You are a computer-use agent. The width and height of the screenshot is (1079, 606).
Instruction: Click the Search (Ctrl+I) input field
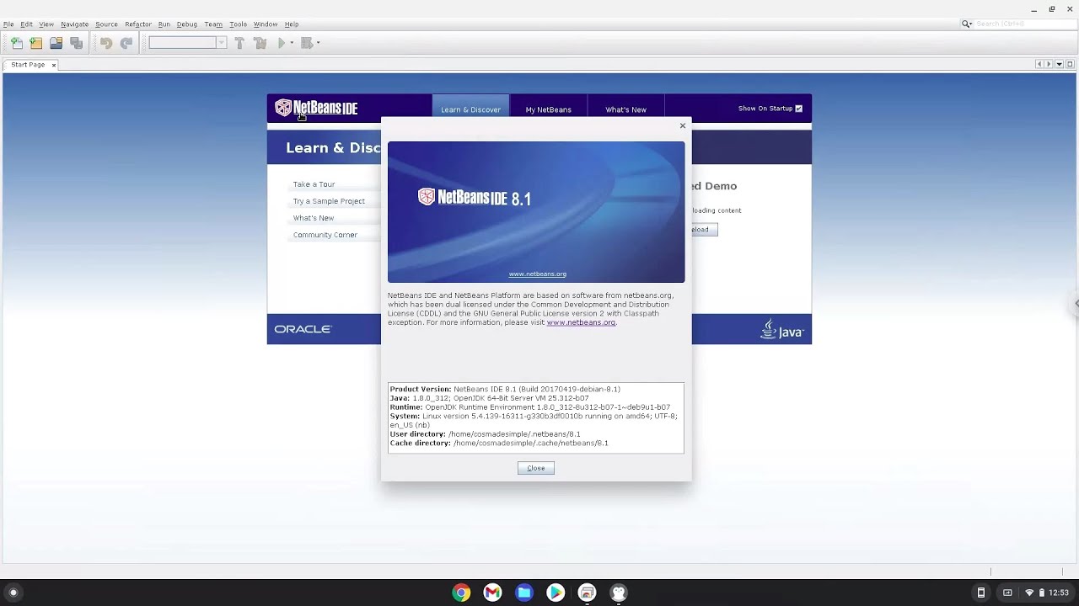[1024, 24]
